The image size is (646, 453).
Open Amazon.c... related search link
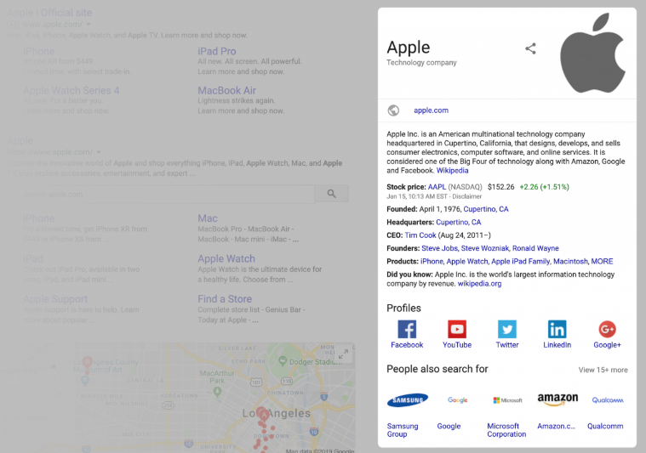click(556, 427)
